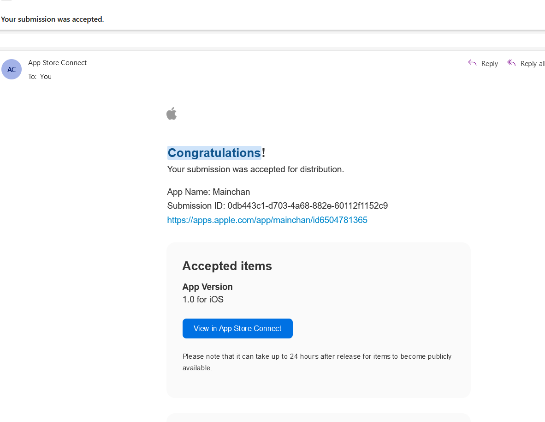Click the highlighted Congratulations heading

coord(214,153)
